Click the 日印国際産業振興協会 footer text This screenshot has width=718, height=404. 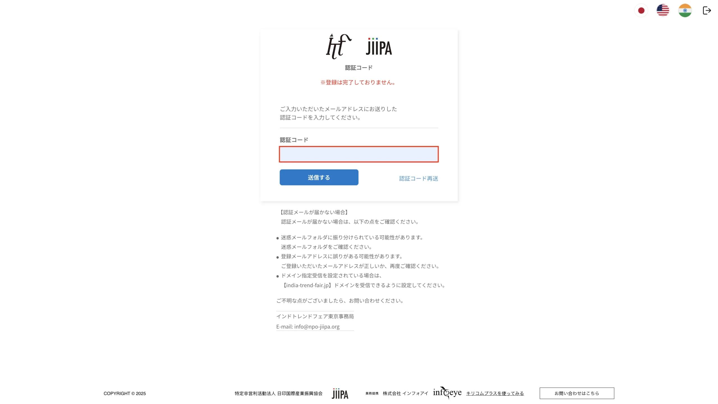(x=300, y=393)
